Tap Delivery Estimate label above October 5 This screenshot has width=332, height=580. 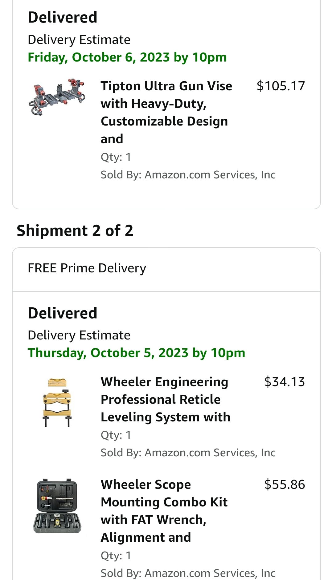(79, 335)
